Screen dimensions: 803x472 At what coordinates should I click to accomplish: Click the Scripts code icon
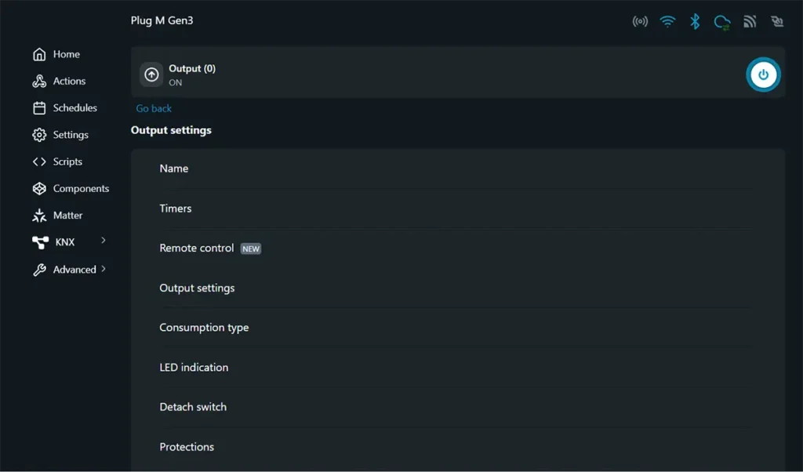(39, 162)
